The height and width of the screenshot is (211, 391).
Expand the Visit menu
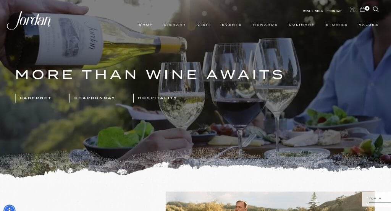tap(204, 25)
